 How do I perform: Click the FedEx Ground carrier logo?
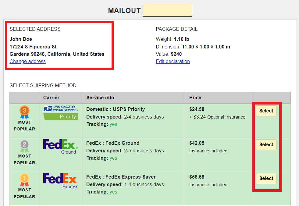point(61,147)
